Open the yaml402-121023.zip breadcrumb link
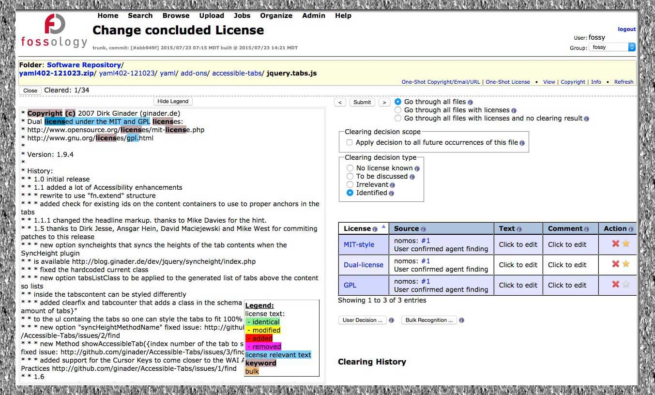The height and width of the screenshot is (395, 655). [x=56, y=73]
